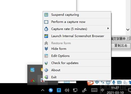Screen dimensions: 131x94
Task: Click the 复制出去 button
Action: [121, 46]
